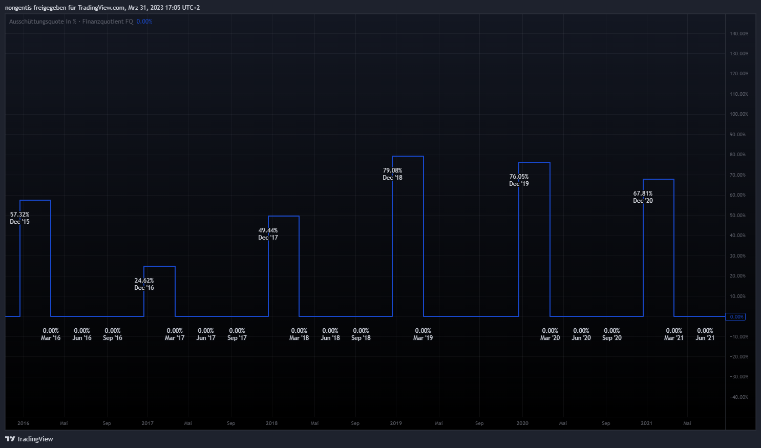Image resolution: width=761 pixels, height=448 pixels.
Task: Select the 57.32% Dec '15 data label
Action: [20, 218]
